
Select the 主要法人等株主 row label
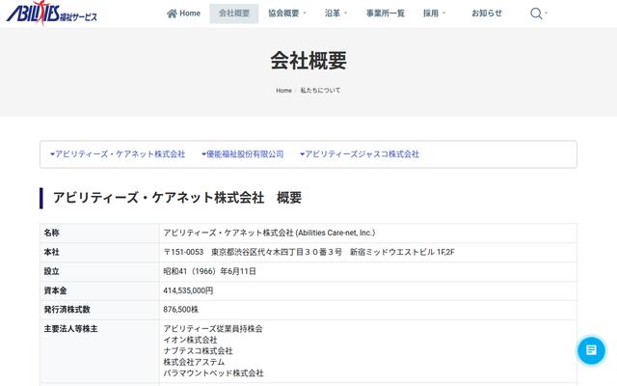tap(70, 329)
